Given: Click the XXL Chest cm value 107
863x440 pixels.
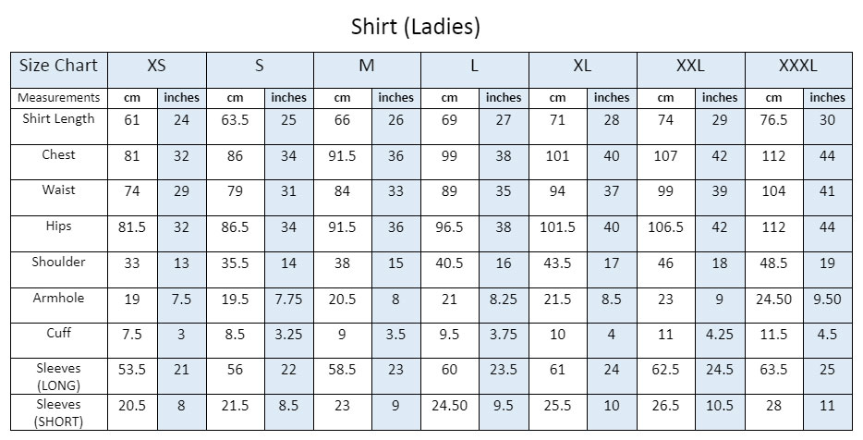Looking at the screenshot, I should click(x=665, y=156).
